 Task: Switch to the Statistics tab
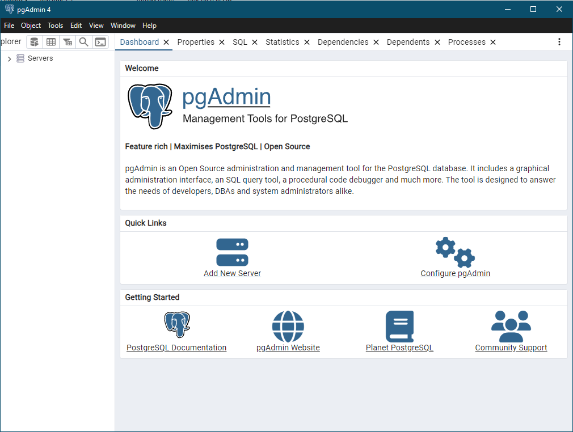click(x=282, y=42)
